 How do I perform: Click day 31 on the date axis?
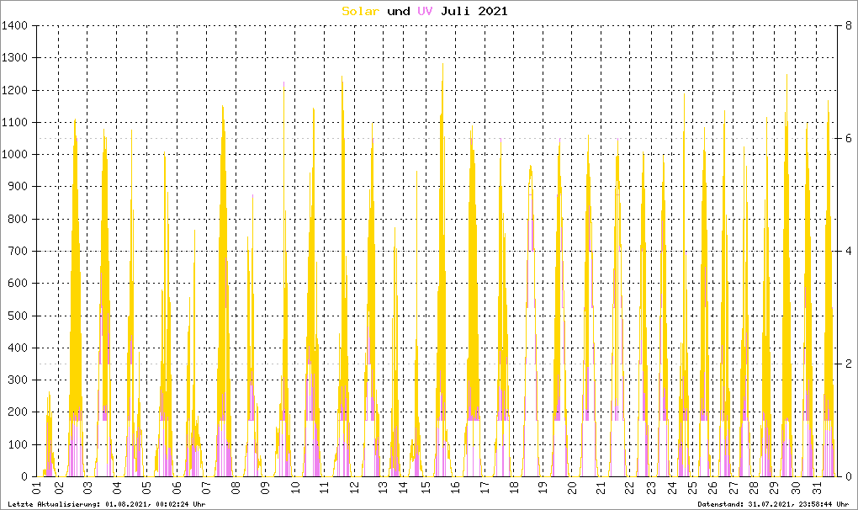[x=816, y=489]
